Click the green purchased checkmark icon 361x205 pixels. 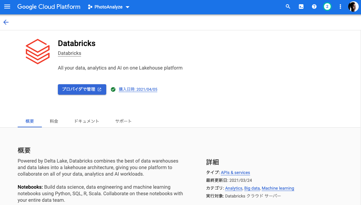(x=113, y=89)
